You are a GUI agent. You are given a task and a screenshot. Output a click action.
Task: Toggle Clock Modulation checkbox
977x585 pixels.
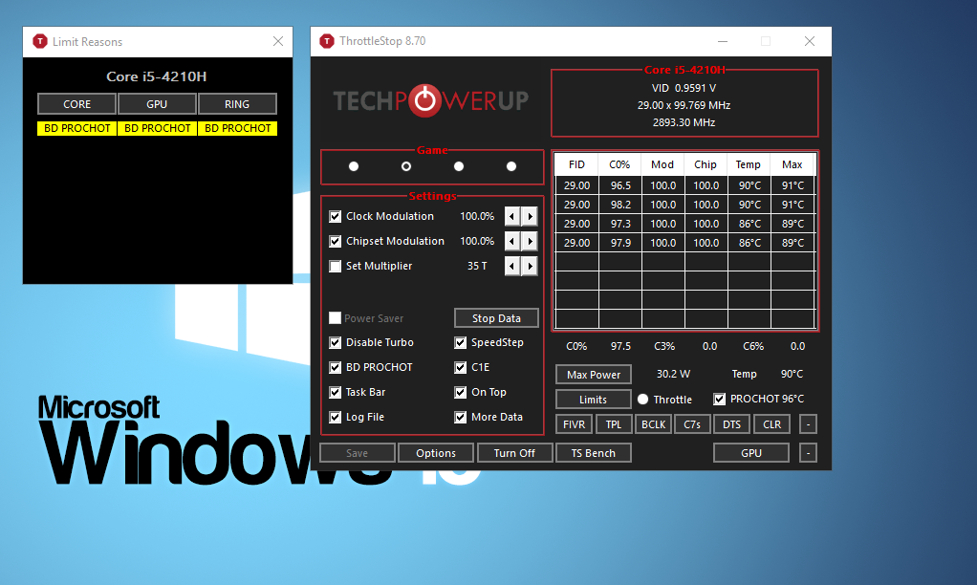pyautogui.click(x=336, y=217)
